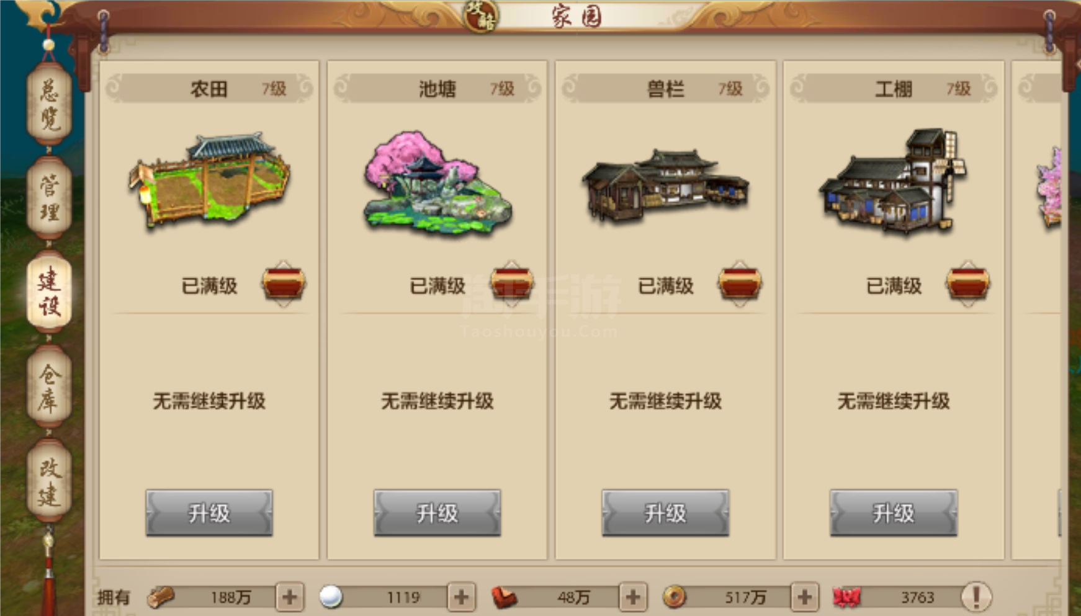Tap the red chest icon under 工棚

point(967,284)
